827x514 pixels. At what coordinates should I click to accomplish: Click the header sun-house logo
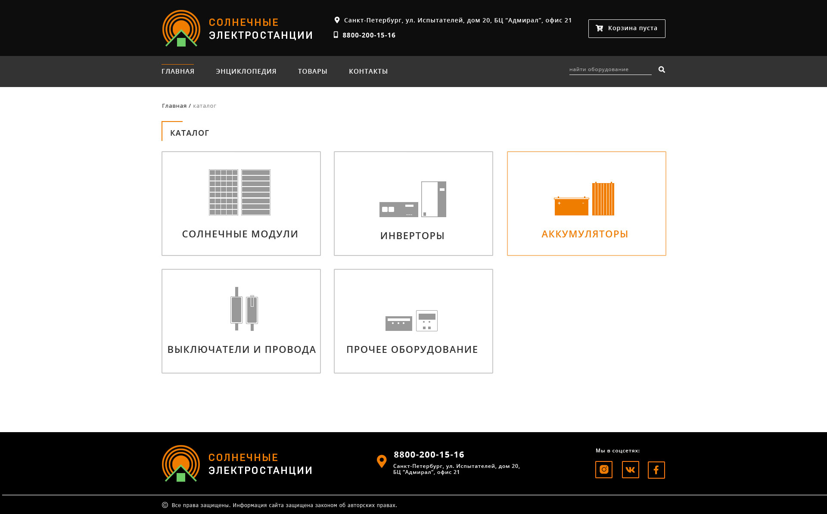(x=181, y=28)
